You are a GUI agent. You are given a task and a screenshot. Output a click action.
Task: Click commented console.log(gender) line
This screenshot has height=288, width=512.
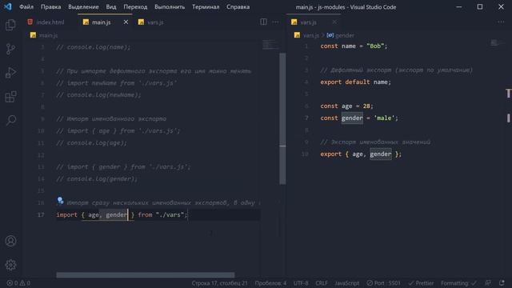click(x=97, y=178)
